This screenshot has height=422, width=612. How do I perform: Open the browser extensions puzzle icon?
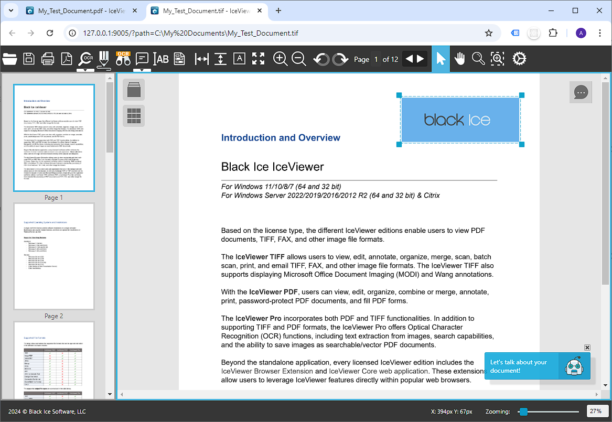click(x=553, y=33)
